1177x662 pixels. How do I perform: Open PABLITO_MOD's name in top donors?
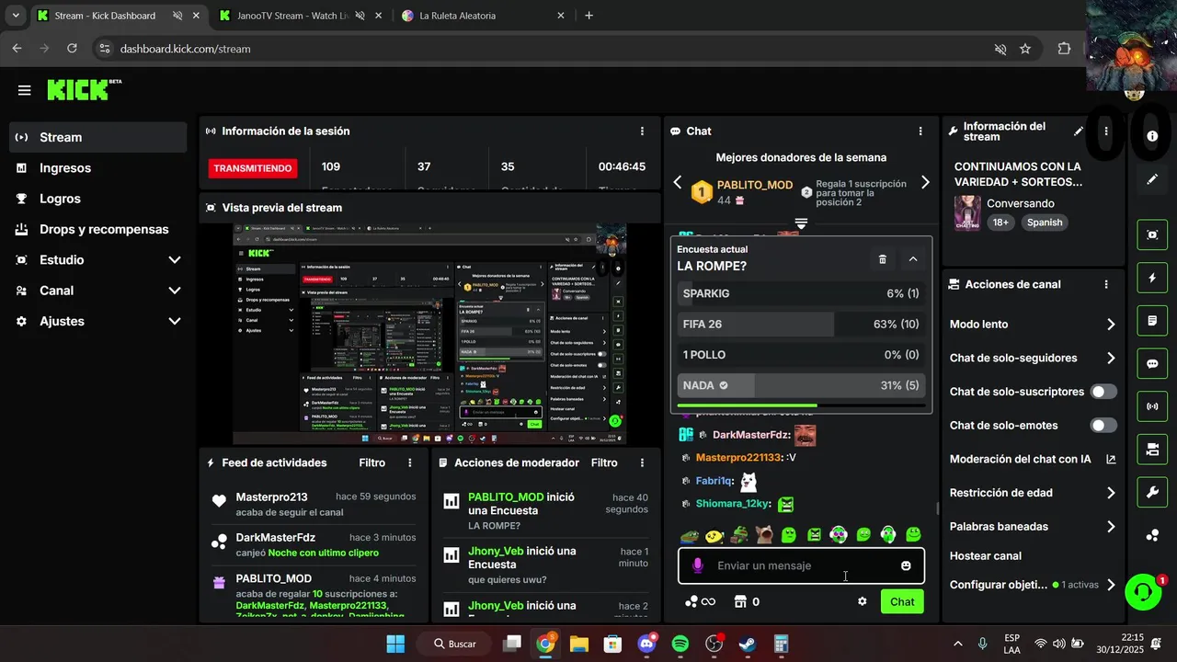[755, 185]
